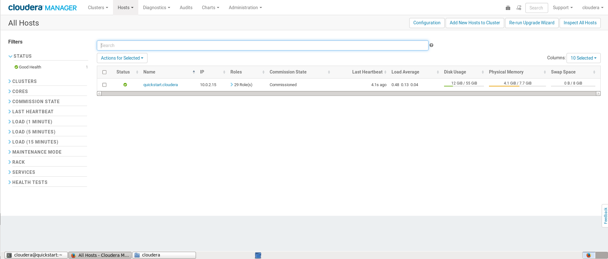Click right arrow of horizontal table scrollbar
The width and height of the screenshot is (608, 259).
coord(598,93)
